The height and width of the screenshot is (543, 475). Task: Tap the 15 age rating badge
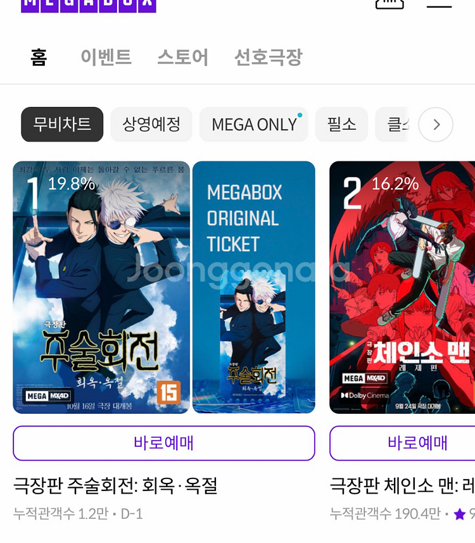168,392
